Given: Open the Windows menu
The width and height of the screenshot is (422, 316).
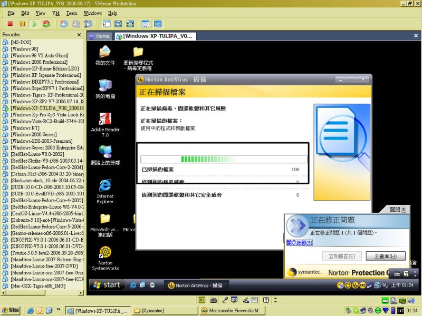Looking at the screenshot, I should 93,13.
